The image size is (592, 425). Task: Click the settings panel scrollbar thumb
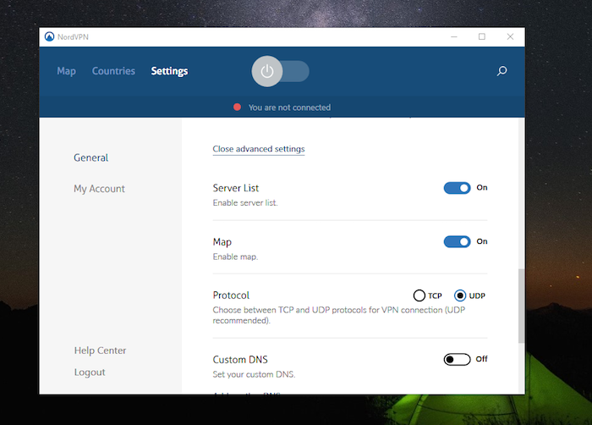pos(522,306)
